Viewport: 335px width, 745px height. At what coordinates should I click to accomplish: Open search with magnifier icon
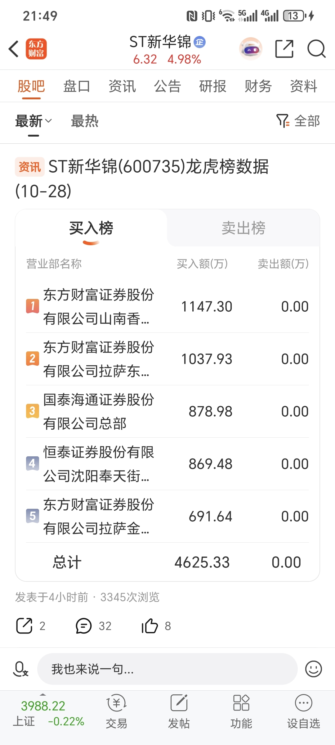(x=316, y=49)
